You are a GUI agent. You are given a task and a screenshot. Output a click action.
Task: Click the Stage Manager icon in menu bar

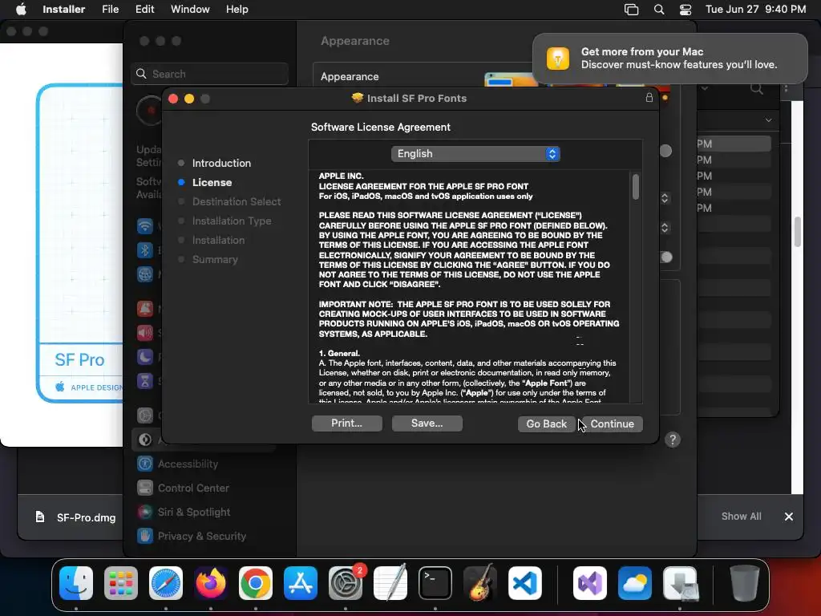click(632, 10)
